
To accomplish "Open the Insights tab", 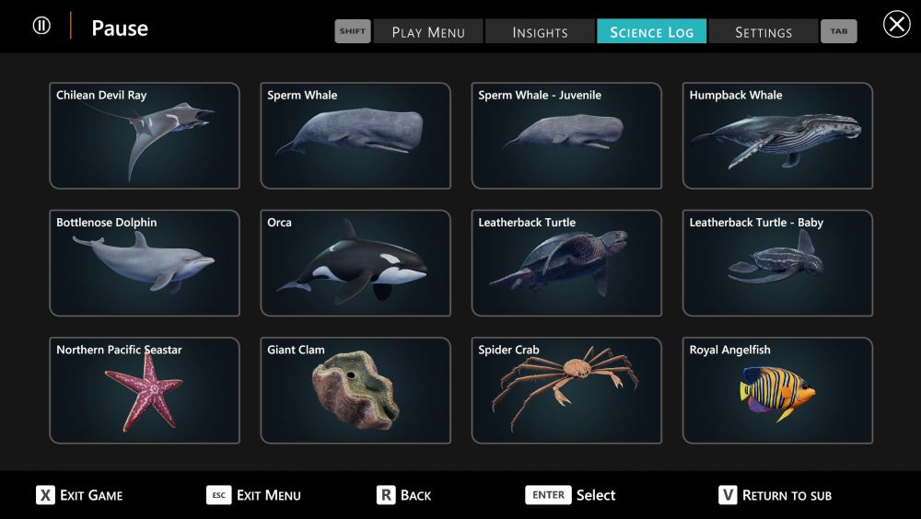I will point(540,32).
